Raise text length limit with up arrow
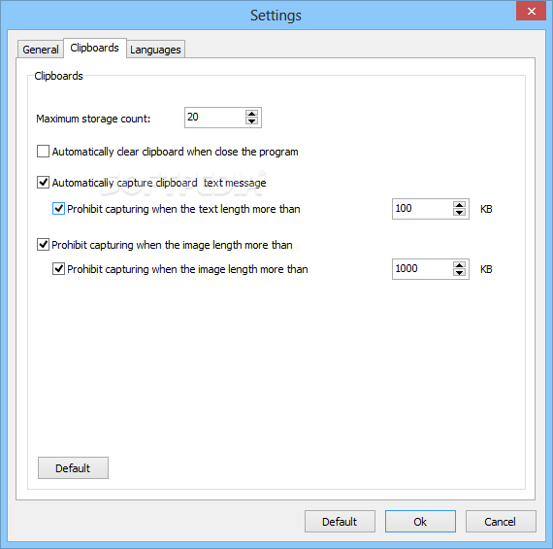This screenshot has height=549, width=553. (459, 205)
